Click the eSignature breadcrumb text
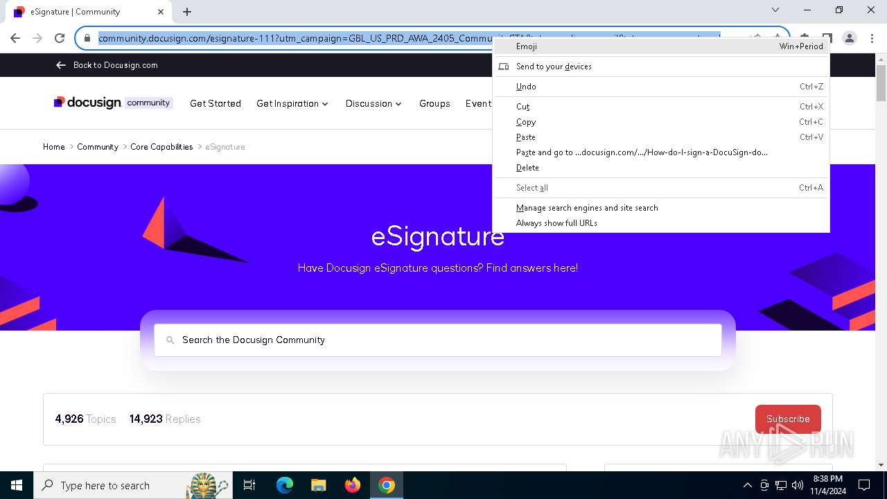 [225, 147]
